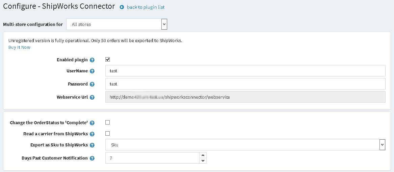Viewport: 394px width, 172px height.
Task: Click the back arrow icon beside plugin list
Action: coord(122,7)
